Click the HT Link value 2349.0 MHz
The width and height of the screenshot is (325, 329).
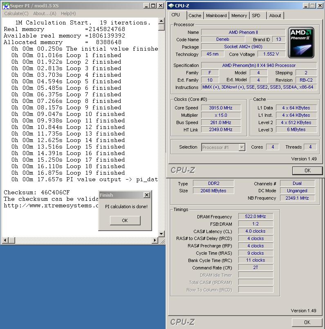221,130
